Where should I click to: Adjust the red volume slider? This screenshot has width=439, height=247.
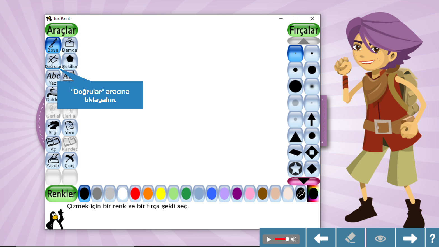pyautogui.click(x=282, y=239)
